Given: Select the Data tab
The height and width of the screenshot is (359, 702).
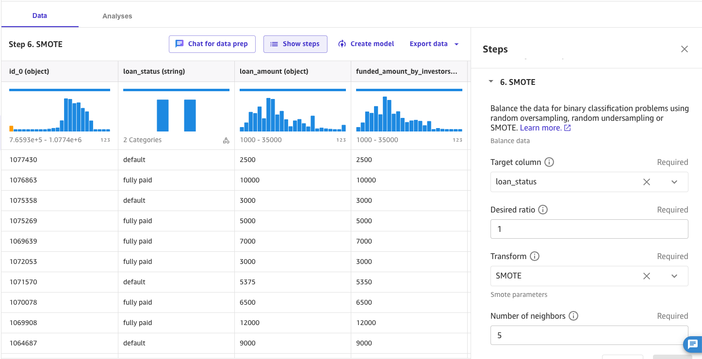Looking at the screenshot, I should point(40,16).
